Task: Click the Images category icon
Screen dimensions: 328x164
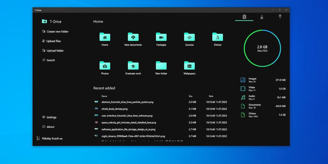Action: click(x=243, y=80)
